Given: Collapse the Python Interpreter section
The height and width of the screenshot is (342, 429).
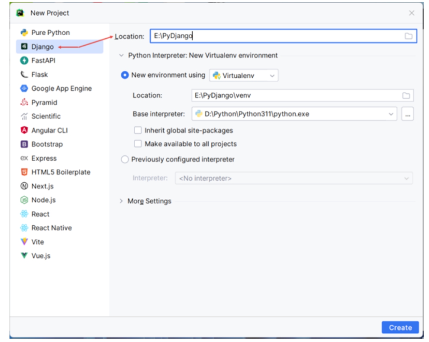Looking at the screenshot, I should click(x=121, y=55).
